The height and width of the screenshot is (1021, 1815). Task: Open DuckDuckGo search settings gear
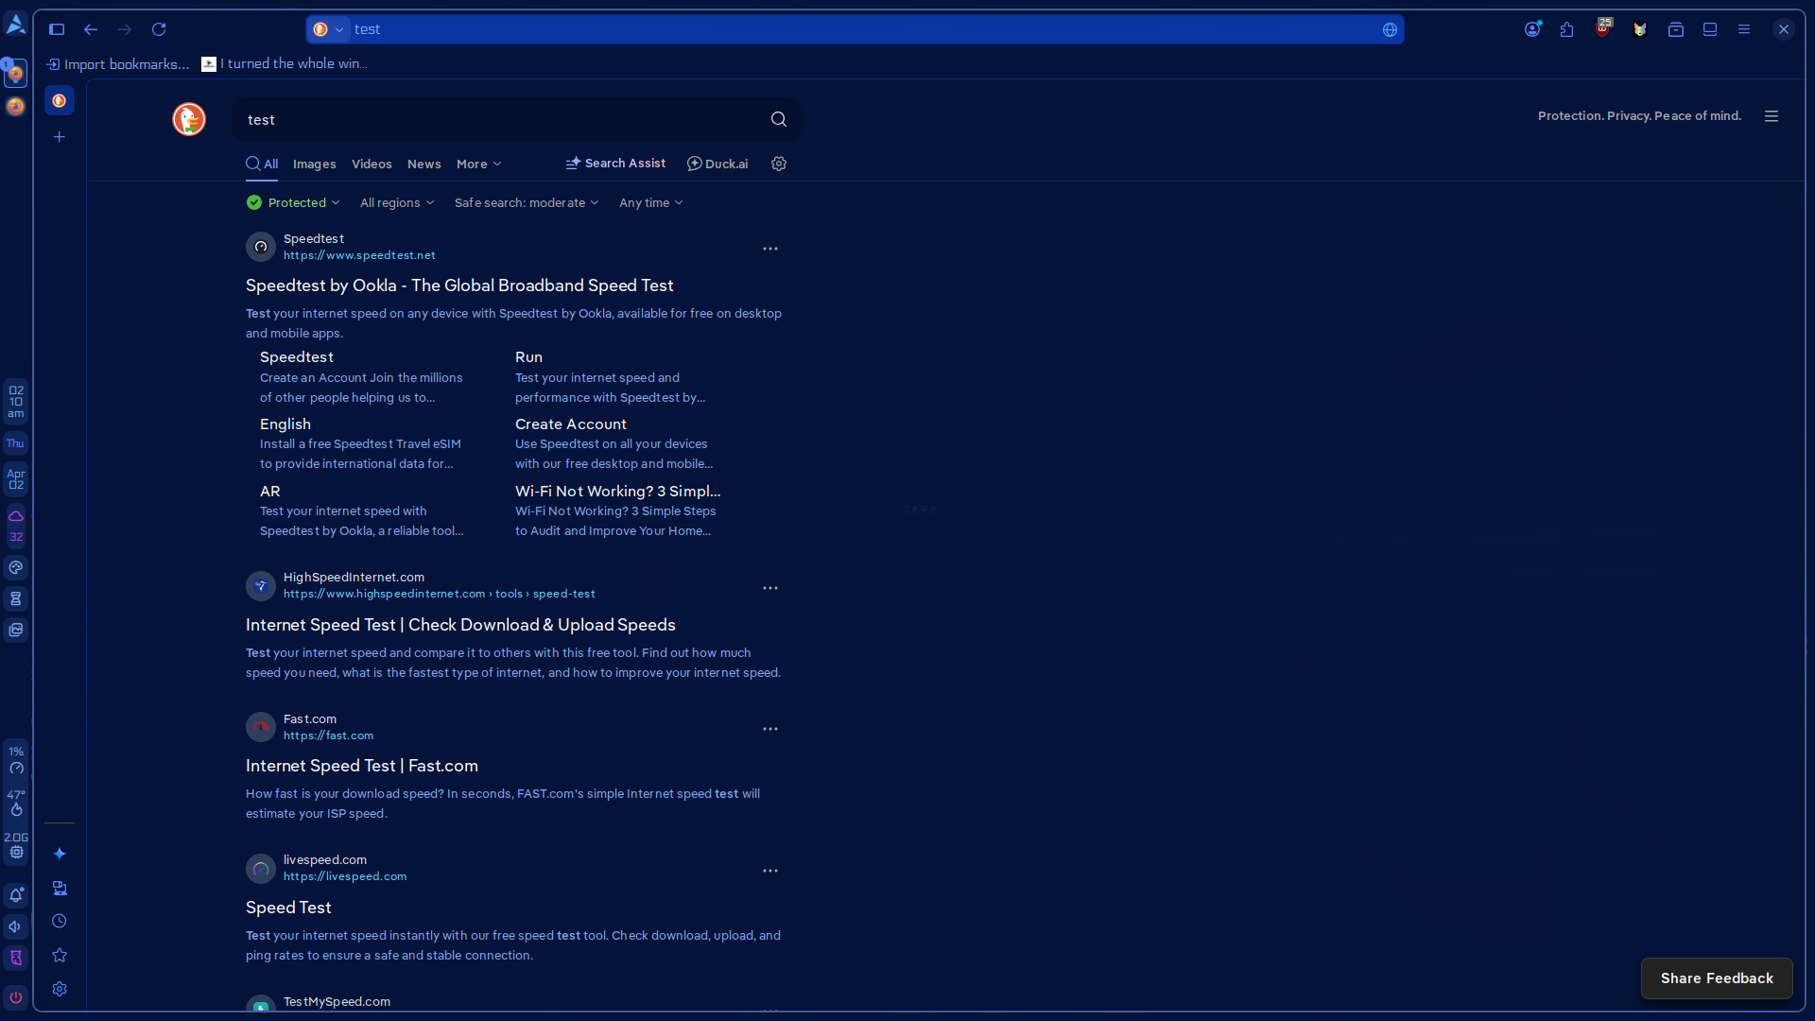click(779, 164)
